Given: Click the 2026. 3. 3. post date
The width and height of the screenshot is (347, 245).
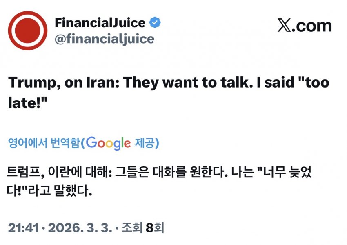Looking at the screenshot, I should coord(77,227).
